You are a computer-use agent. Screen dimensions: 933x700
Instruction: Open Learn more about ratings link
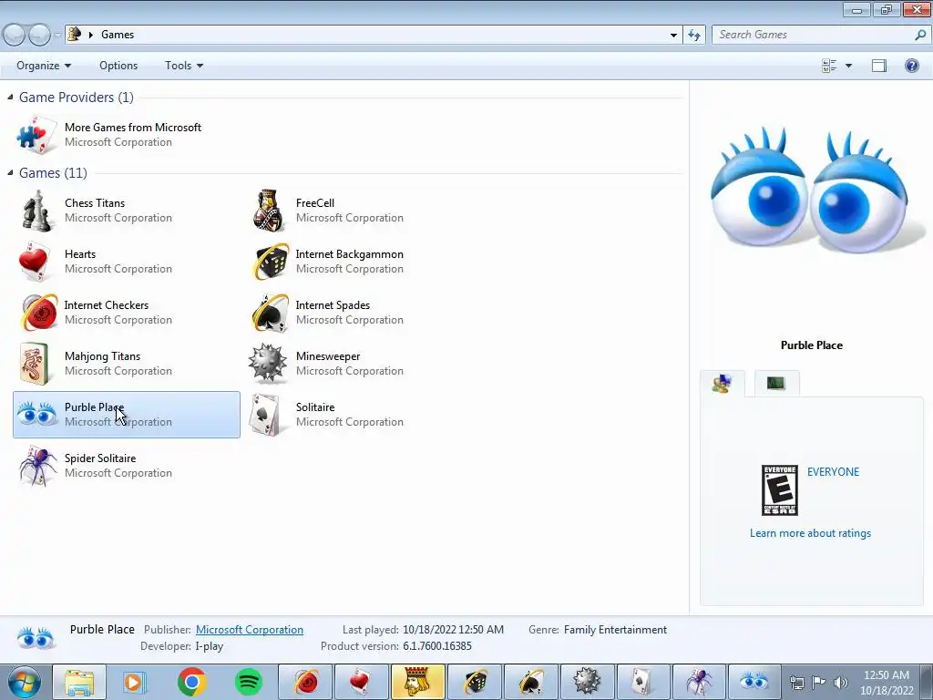(x=810, y=532)
